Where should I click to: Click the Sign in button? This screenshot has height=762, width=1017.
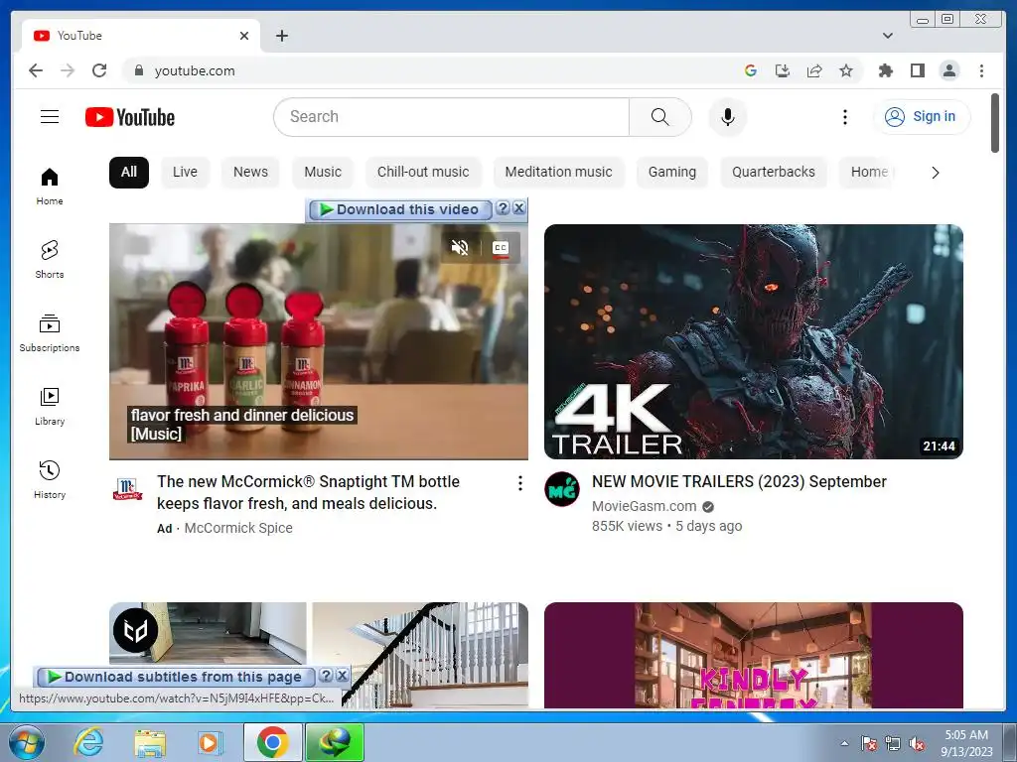coord(922,117)
